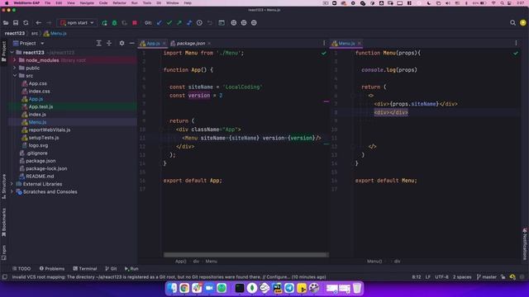This screenshot has width=529, height=297.
Task: Toggle the Notifications side panel
Action: click(x=525, y=244)
